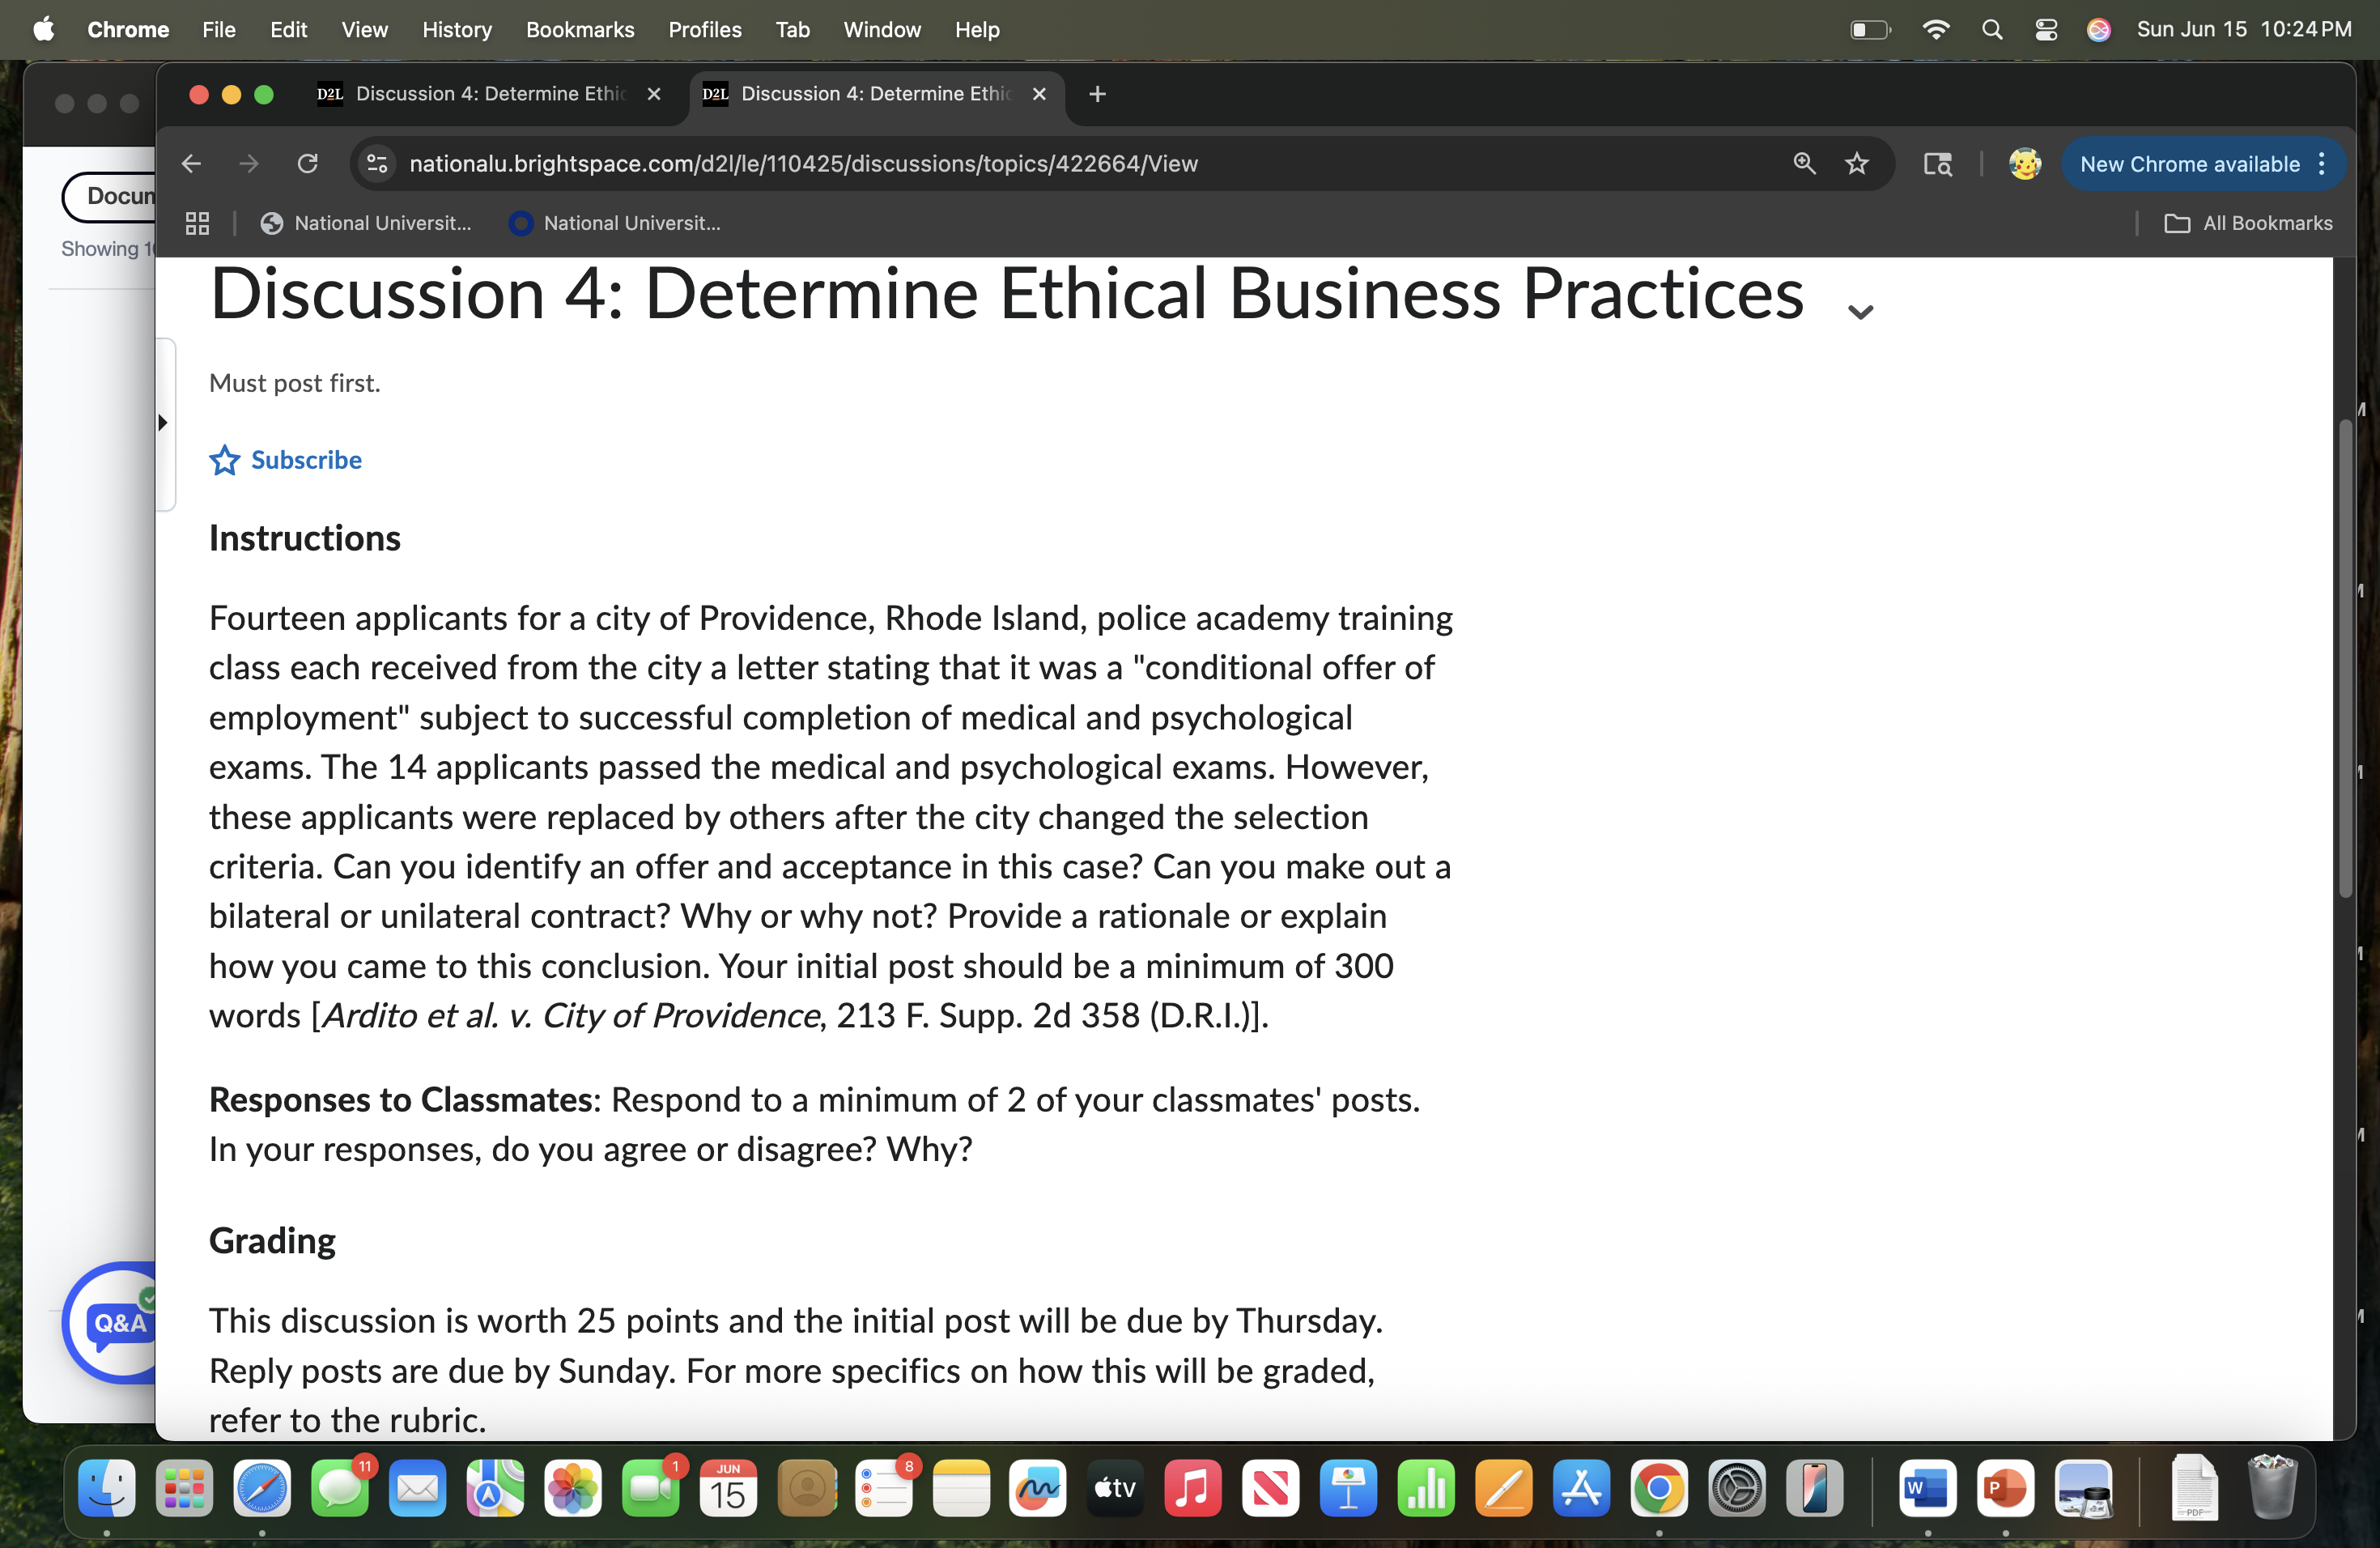Click the Subscribe star icon
The height and width of the screenshot is (1548, 2380).
224,460
